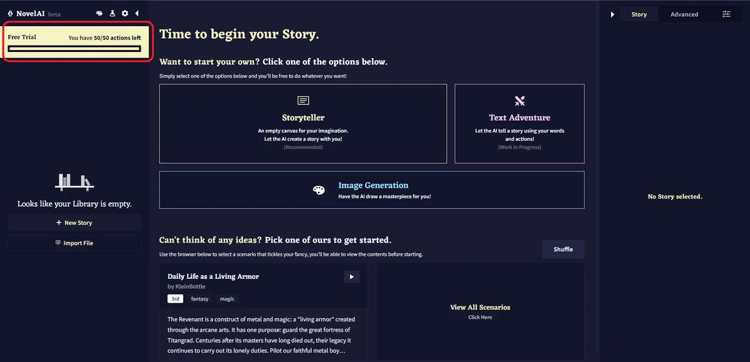Open the sliders settings tab icon
Screen dimensions: 750x362
coord(726,14)
